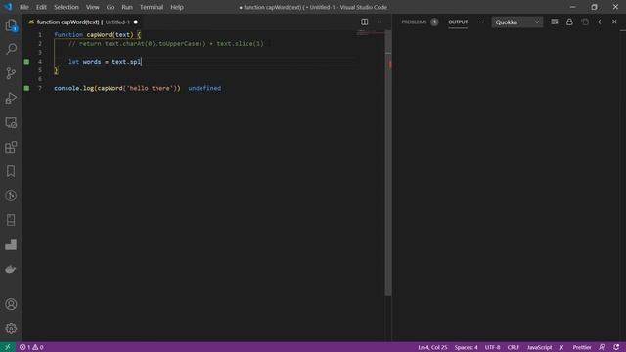Open the File menu
Viewport: 626px width, 352px height.
click(x=24, y=7)
